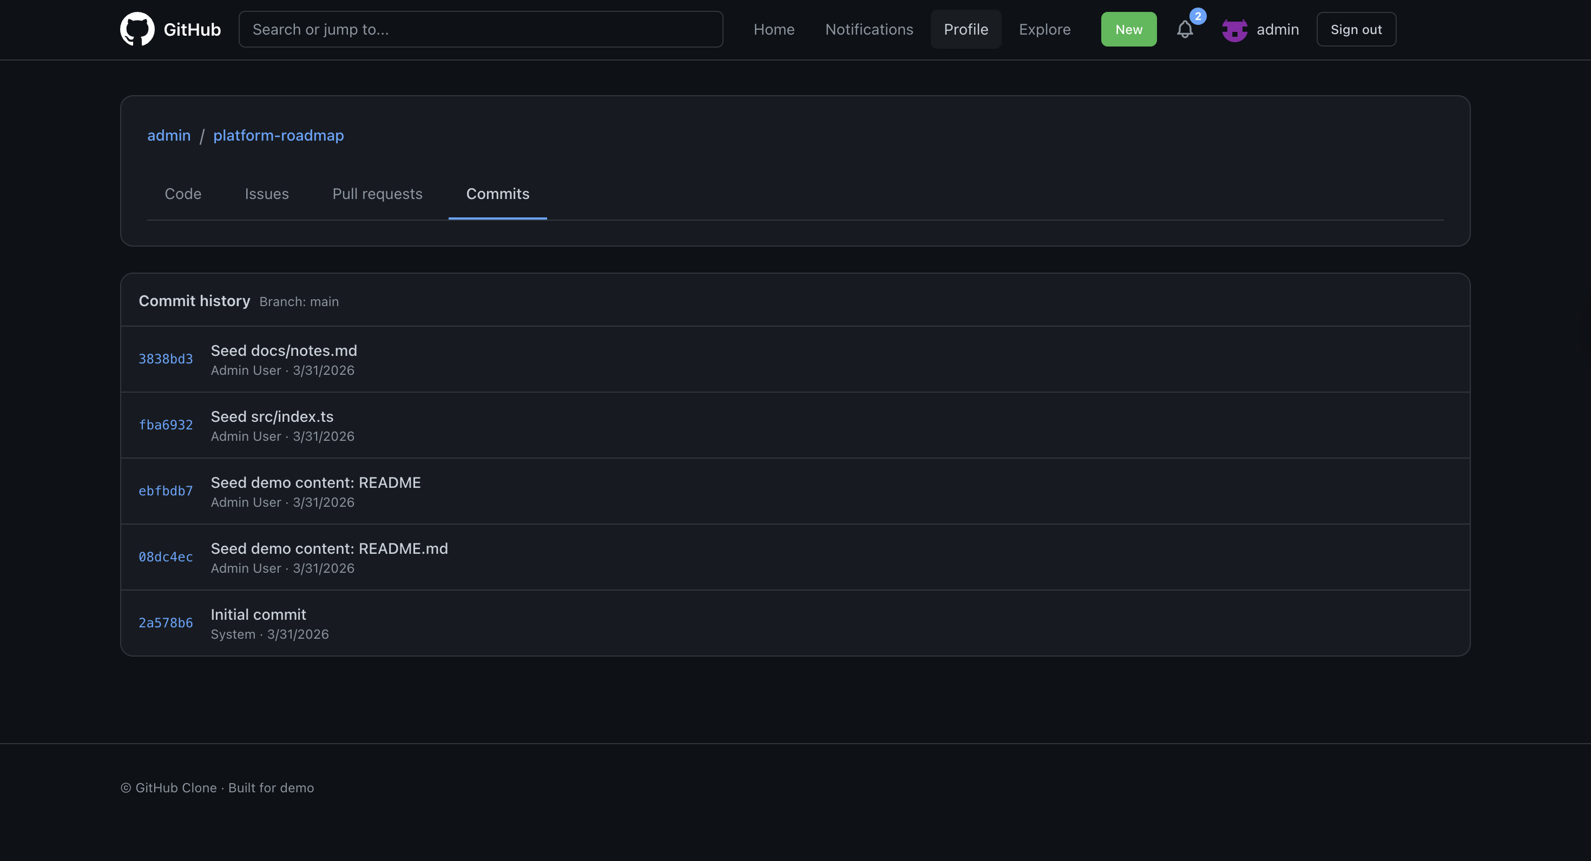Open commit hash 08dc4ec

pos(166,558)
